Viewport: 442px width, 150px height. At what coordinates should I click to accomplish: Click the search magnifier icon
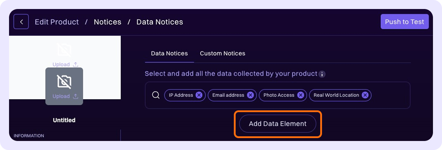[156, 95]
